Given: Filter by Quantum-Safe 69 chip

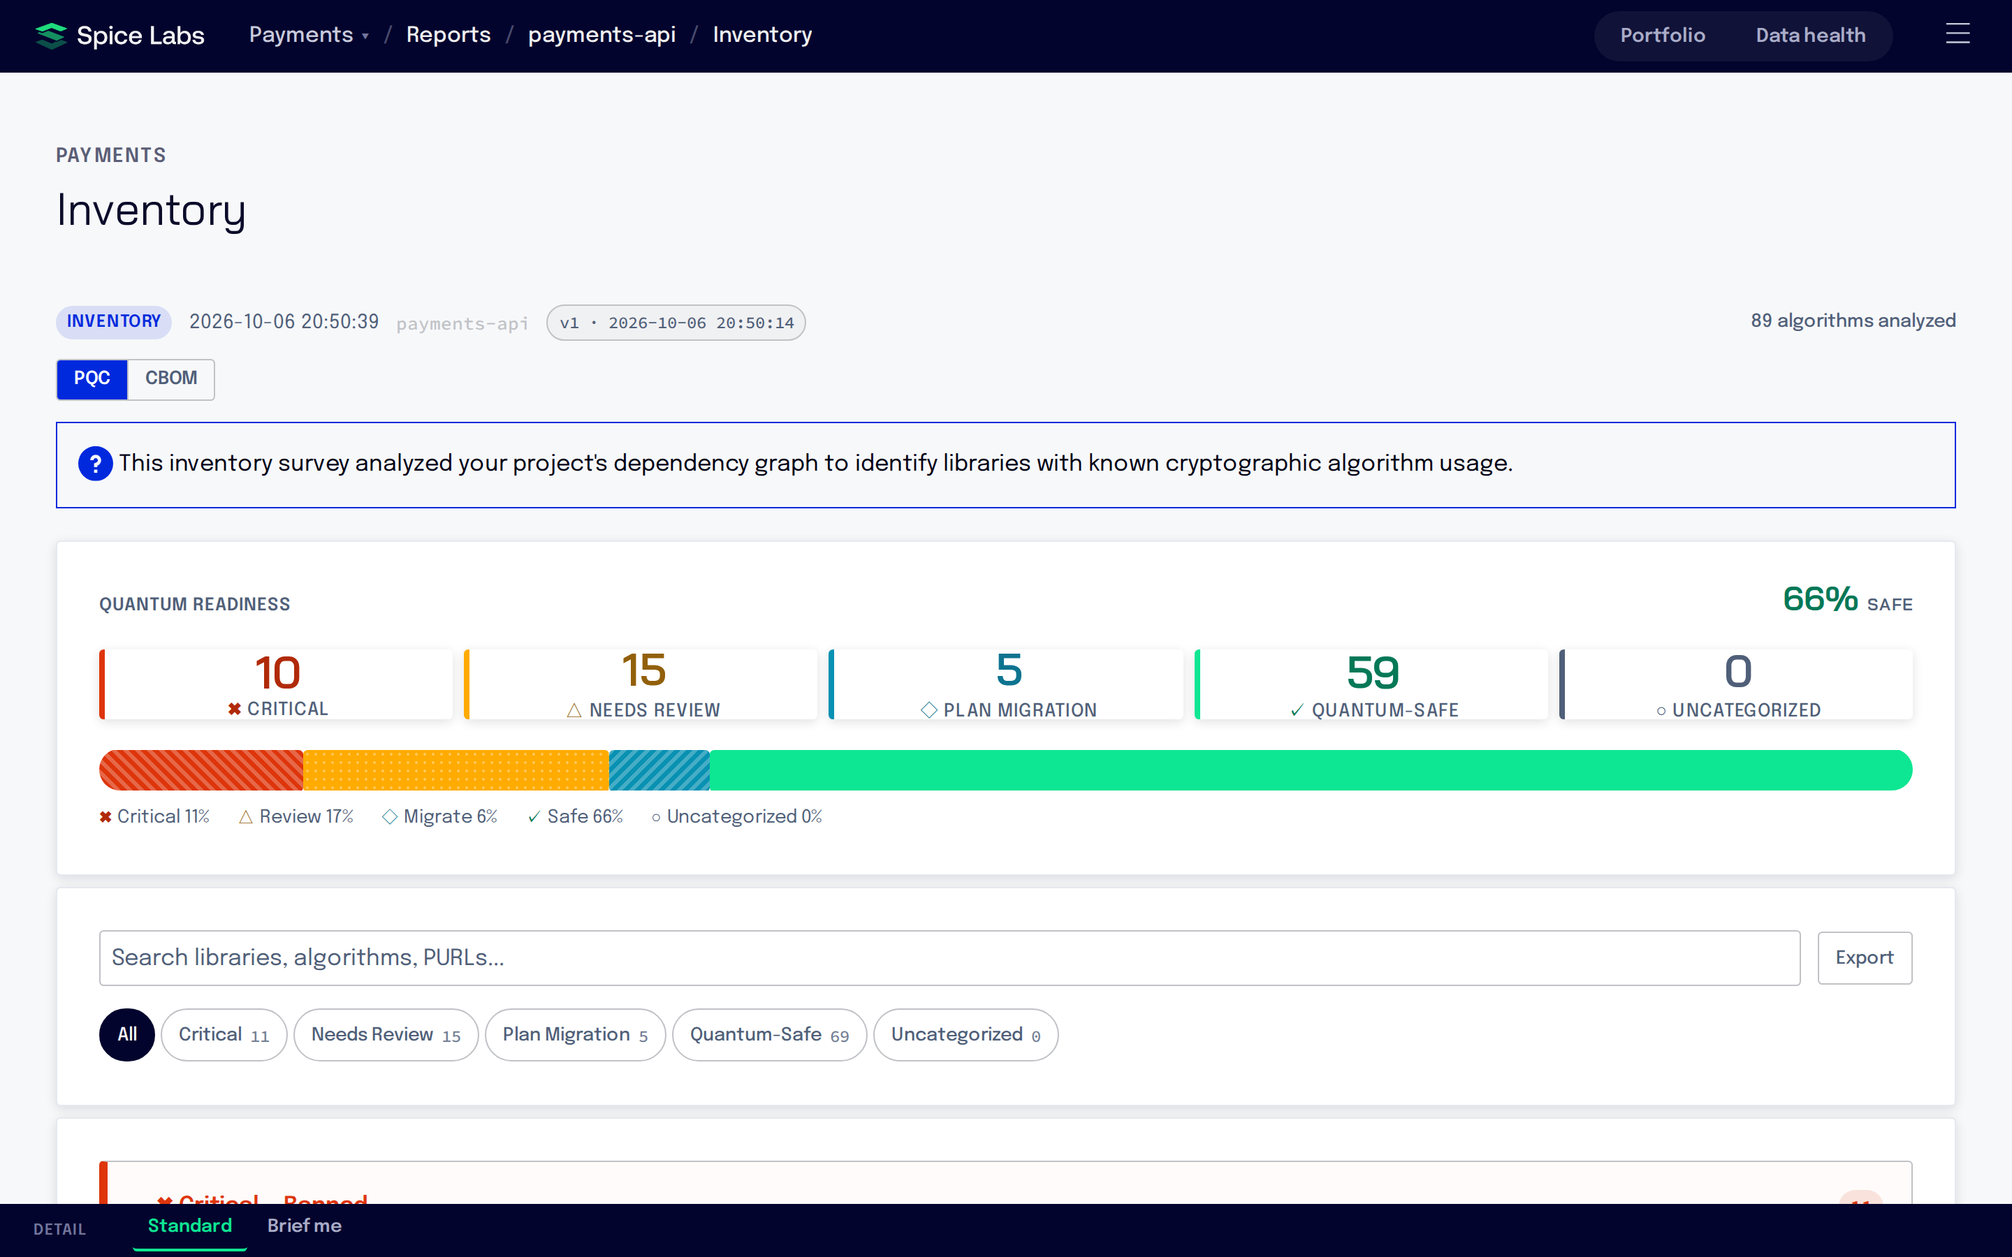Looking at the screenshot, I should (769, 1034).
